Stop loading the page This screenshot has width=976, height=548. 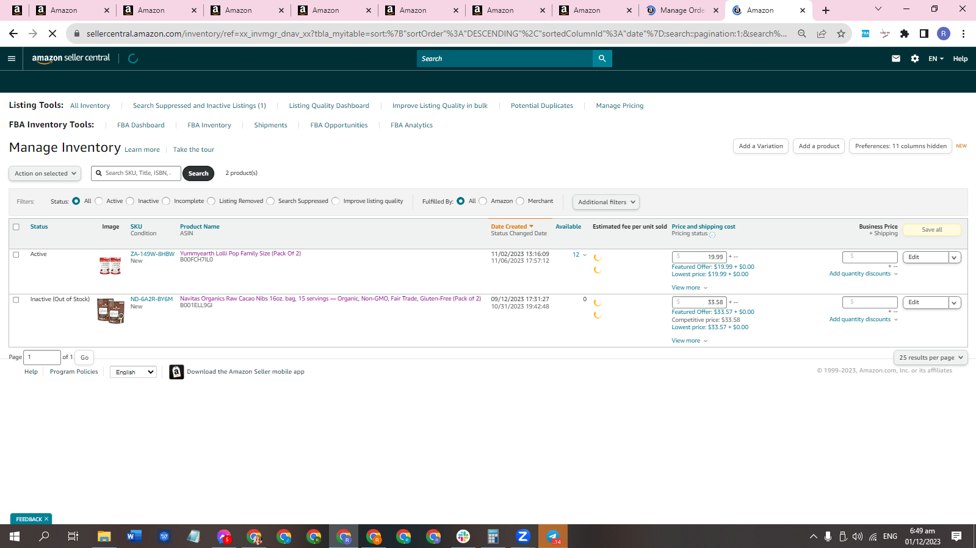pos(52,34)
